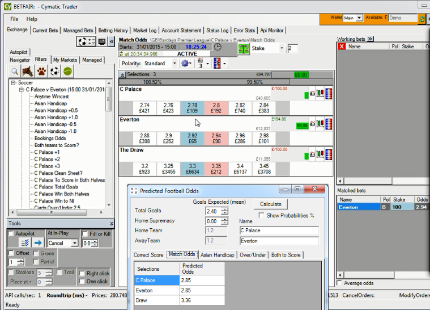Open Everton price chart icon
Screen dimensions: 430x310
pos(312,124)
